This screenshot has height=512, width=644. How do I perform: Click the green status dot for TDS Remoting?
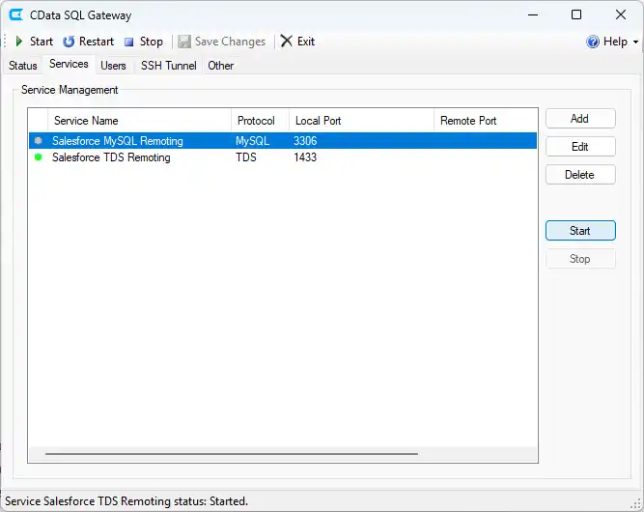(39, 157)
